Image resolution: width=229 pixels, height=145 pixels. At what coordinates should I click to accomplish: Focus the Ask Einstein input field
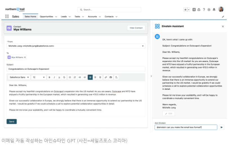point(186,127)
